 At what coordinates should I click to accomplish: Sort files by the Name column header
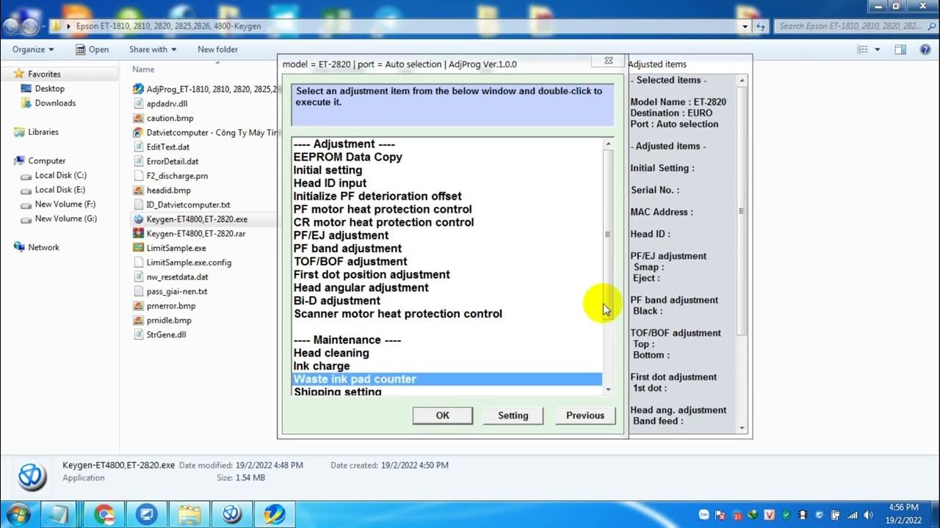click(143, 69)
